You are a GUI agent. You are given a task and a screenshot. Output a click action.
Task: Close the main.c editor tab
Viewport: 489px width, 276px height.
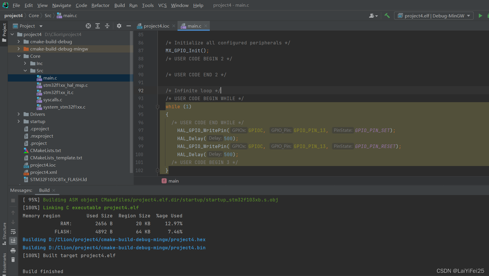[206, 26]
